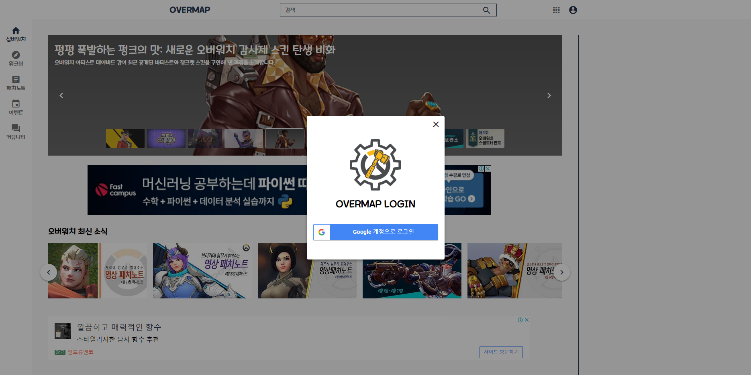Select the purple-haired hero banner thumbnail
Viewport: 751px width, 375px height.
coord(244,138)
